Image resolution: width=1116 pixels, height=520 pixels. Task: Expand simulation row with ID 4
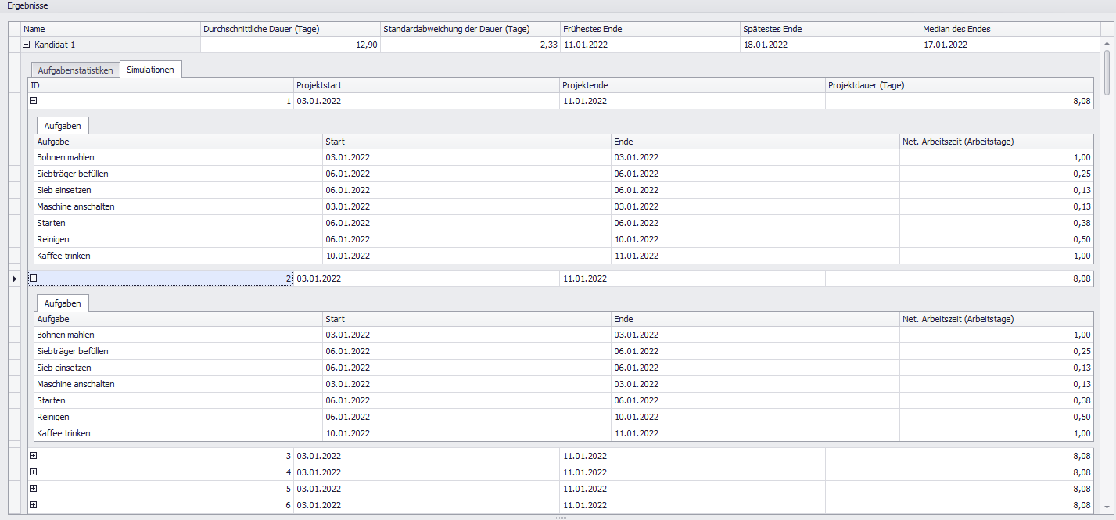[33, 472]
